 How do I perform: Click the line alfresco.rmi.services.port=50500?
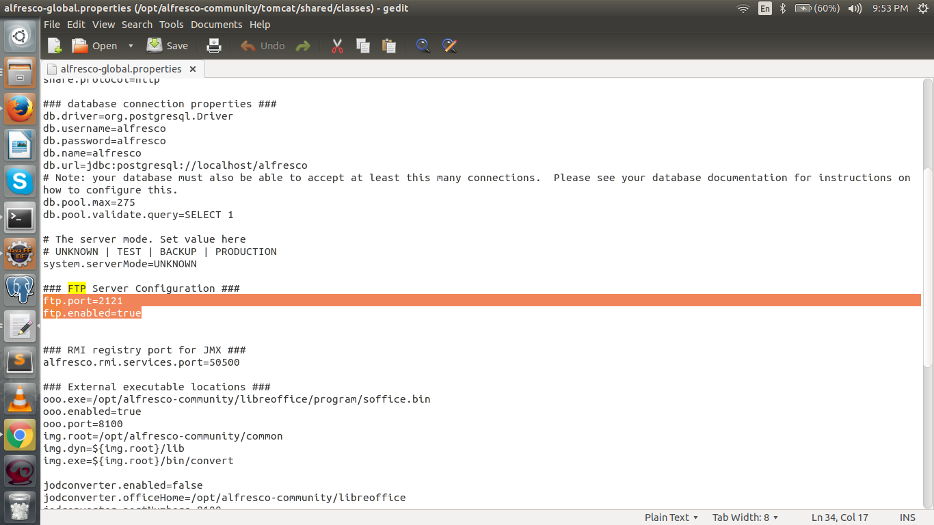point(142,362)
